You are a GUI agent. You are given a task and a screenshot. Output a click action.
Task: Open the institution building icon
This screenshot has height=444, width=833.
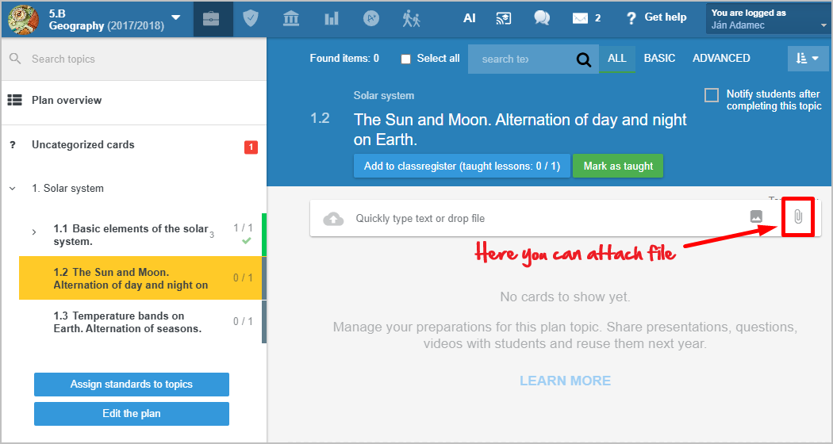pyautogui.click(x=291, y=18)
